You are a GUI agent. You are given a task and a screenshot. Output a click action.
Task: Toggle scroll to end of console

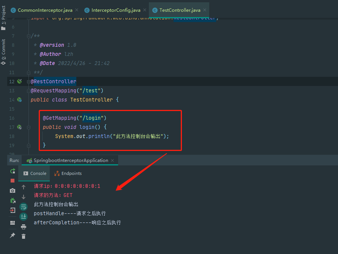point(24,216)
